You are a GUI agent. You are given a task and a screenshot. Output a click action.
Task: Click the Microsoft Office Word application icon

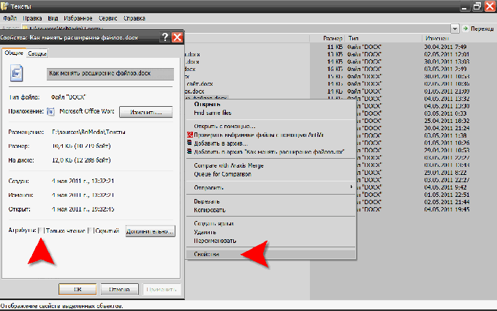click(51, 112)
